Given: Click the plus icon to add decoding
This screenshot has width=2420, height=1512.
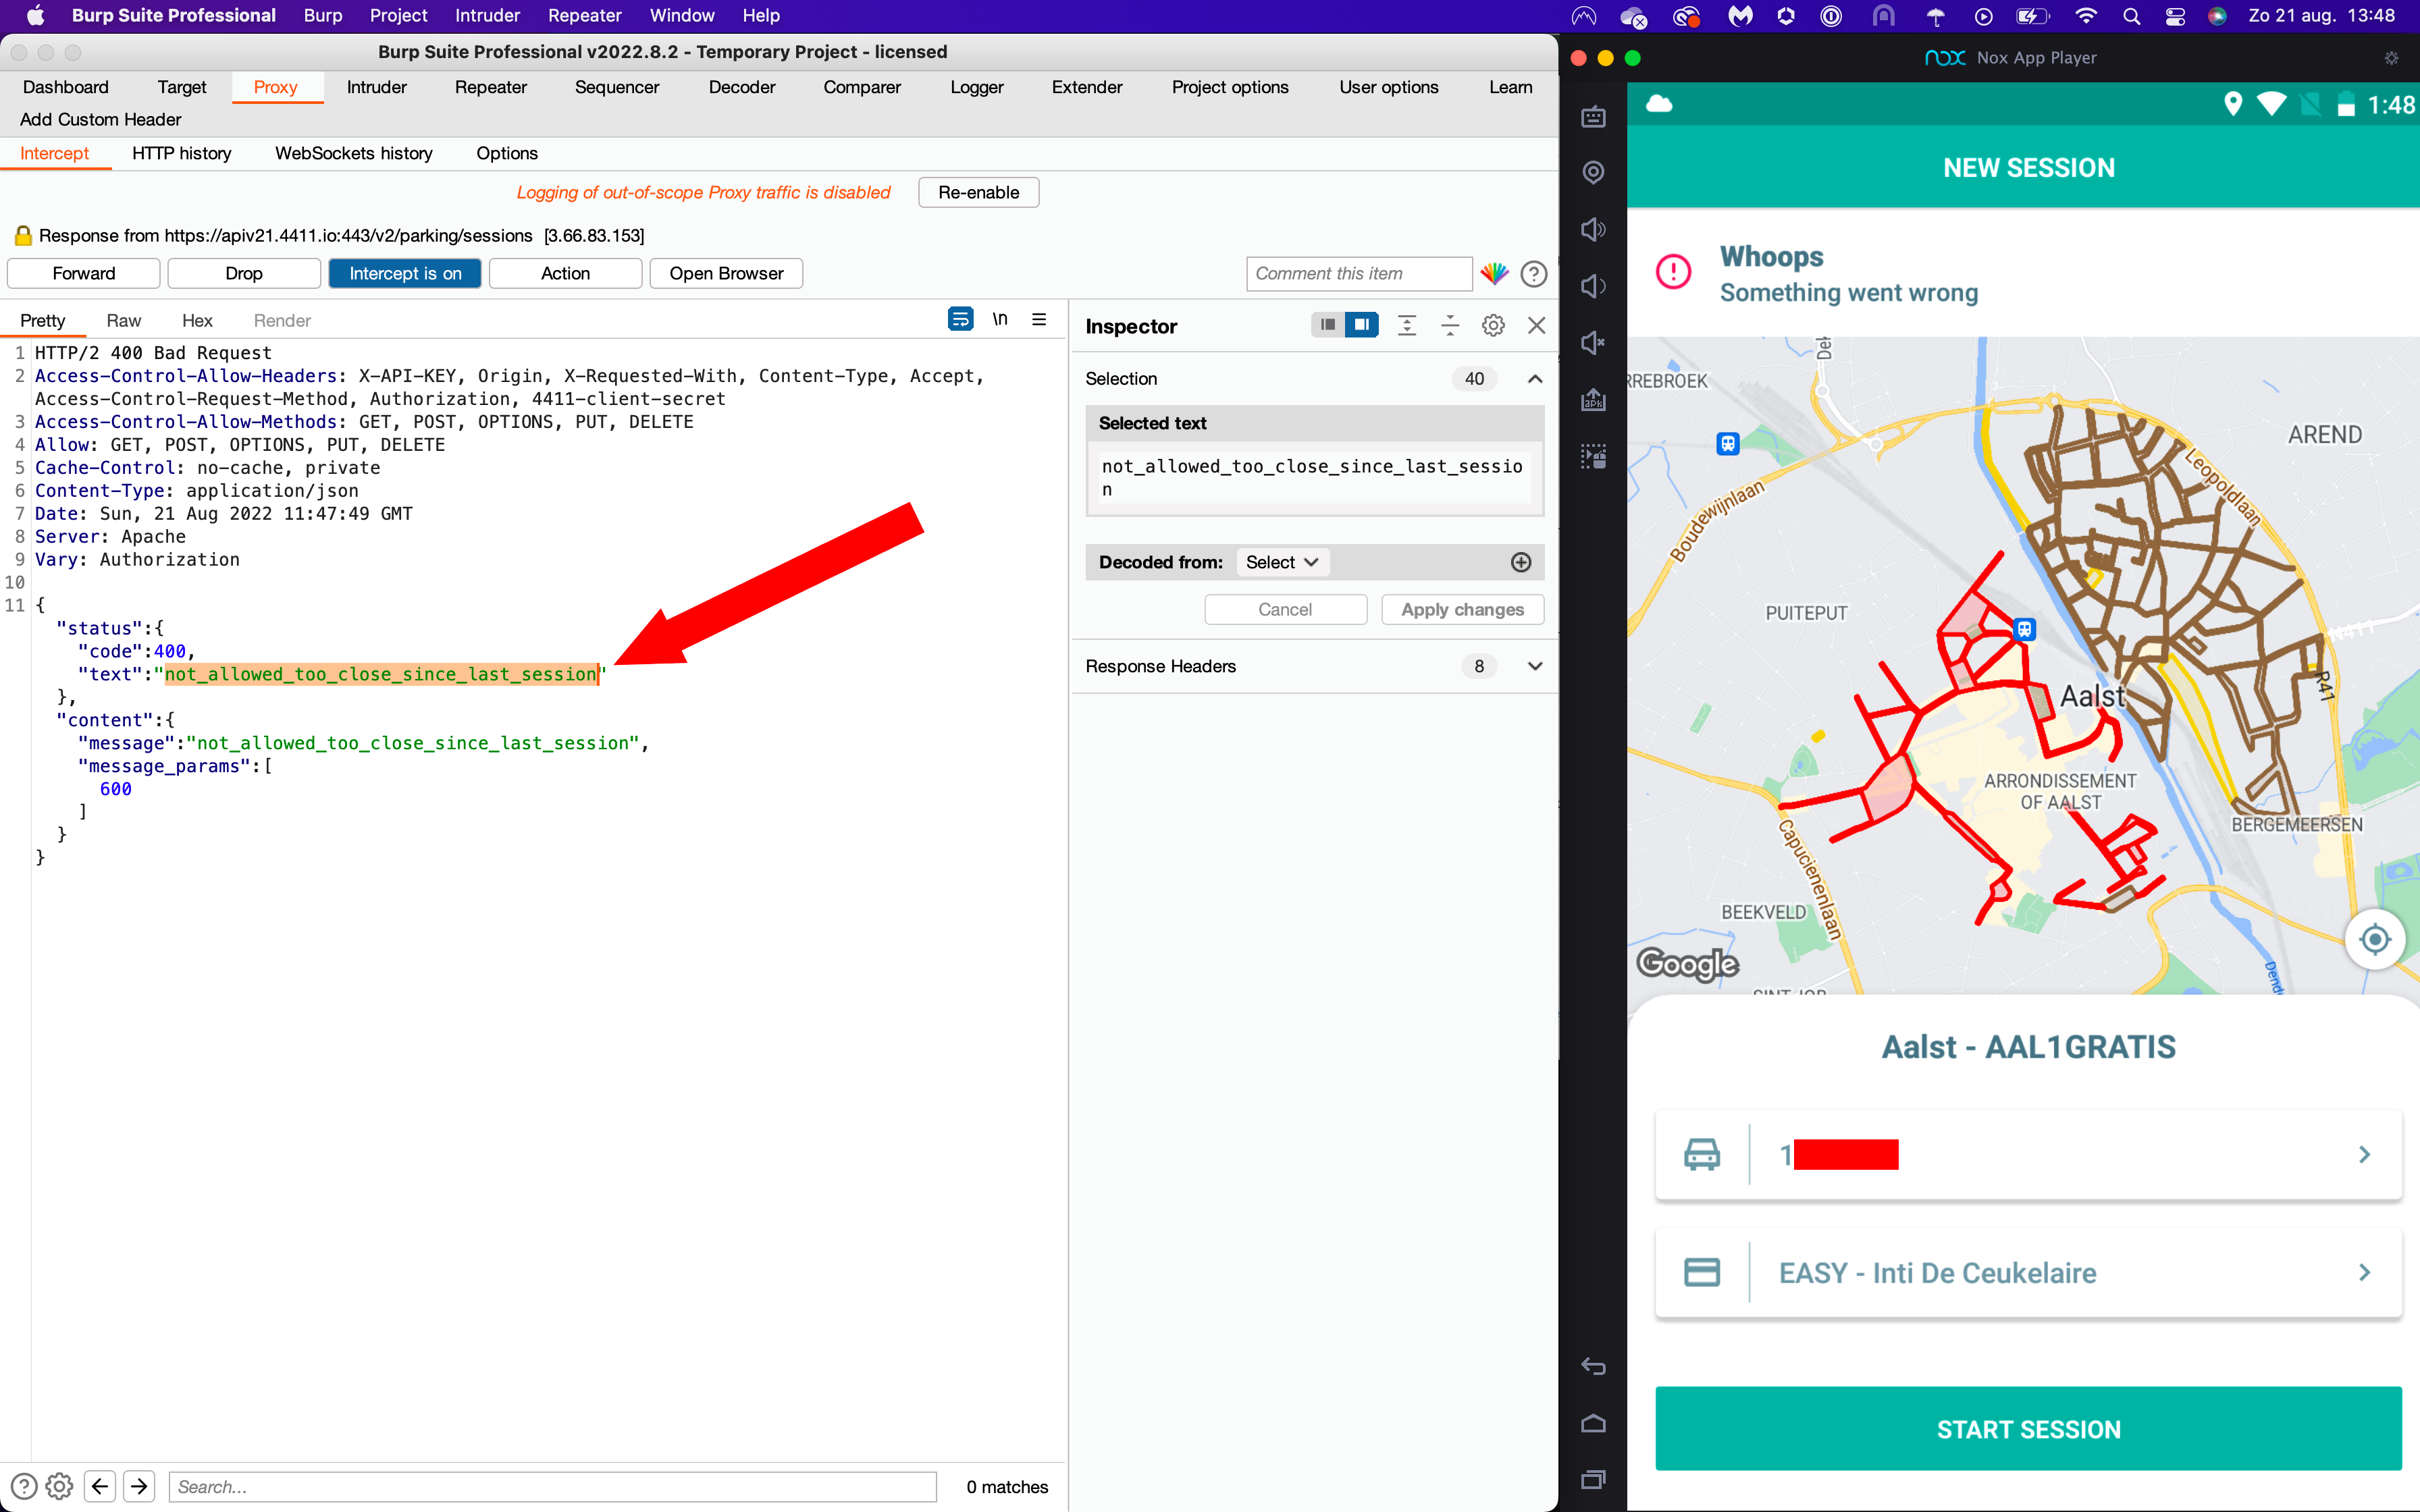Looking at the screenshot, I should [x=1520, y=562].
